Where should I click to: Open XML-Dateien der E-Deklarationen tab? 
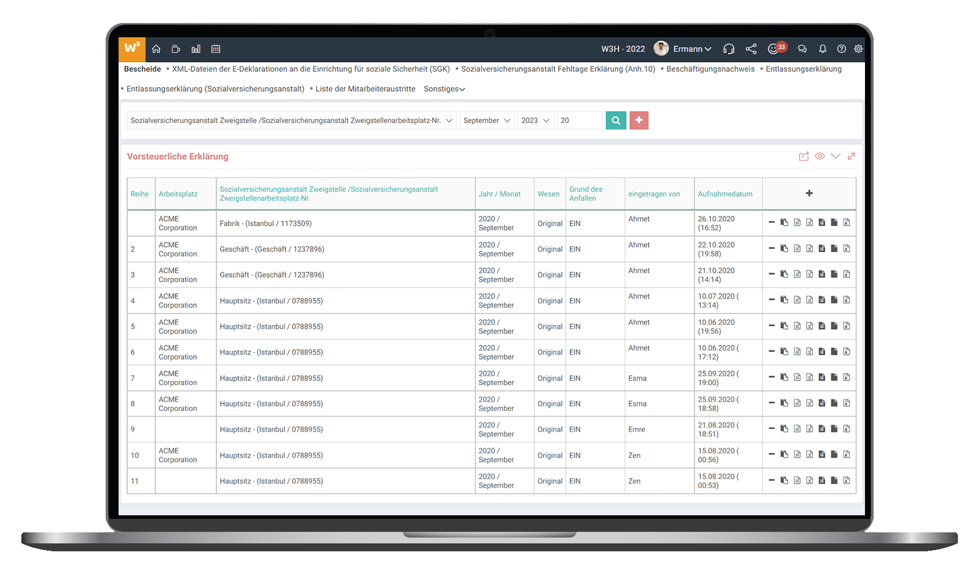click(311, 69)
